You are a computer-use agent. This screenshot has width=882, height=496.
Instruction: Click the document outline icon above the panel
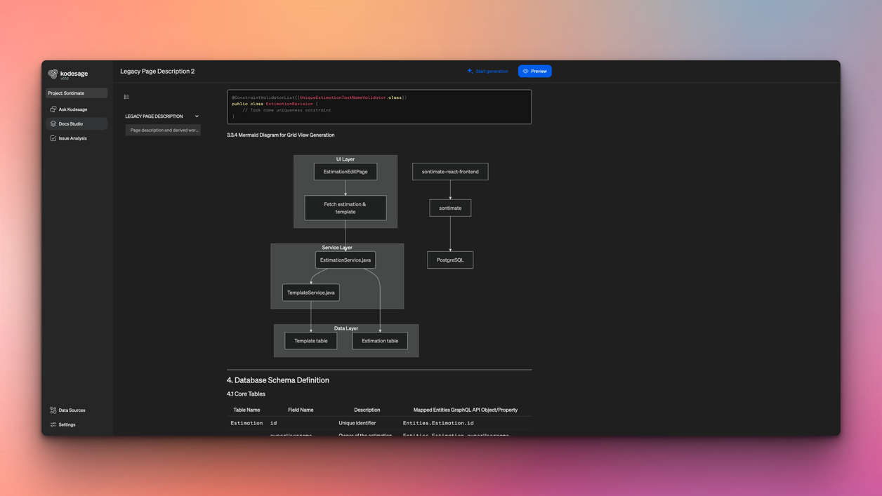126,96
